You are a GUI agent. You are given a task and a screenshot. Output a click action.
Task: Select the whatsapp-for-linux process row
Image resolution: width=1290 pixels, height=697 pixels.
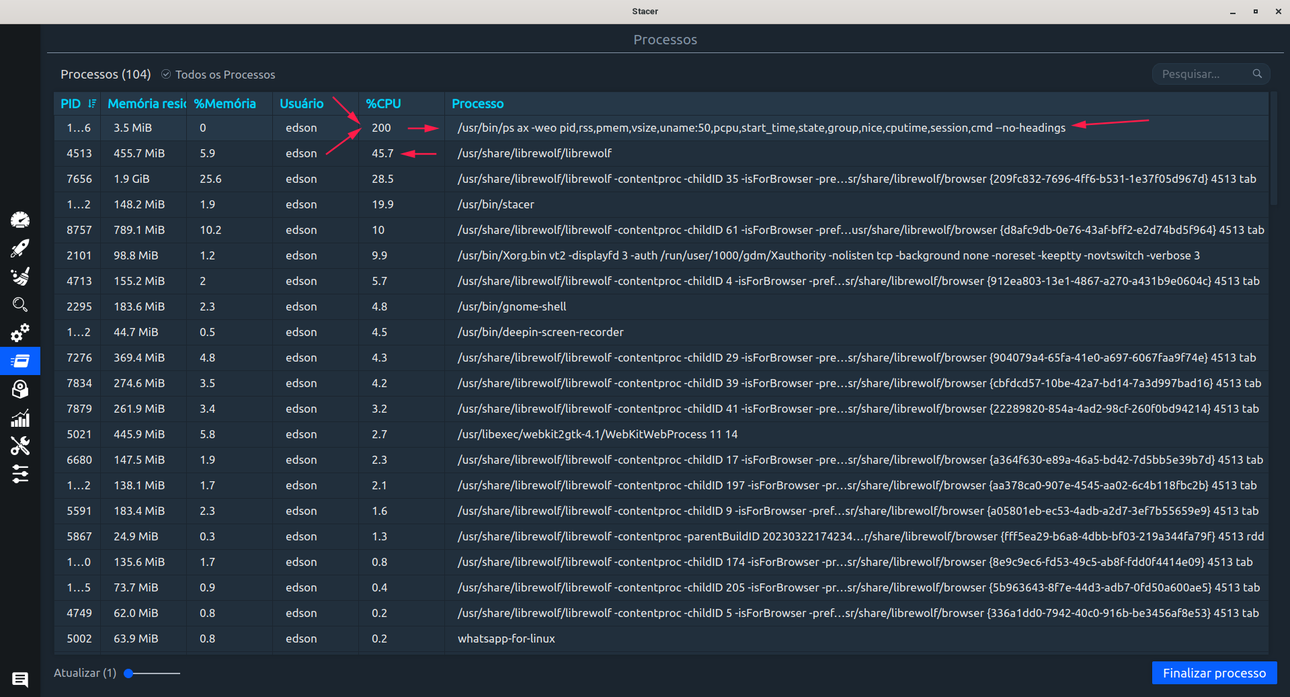pos(506,639)
